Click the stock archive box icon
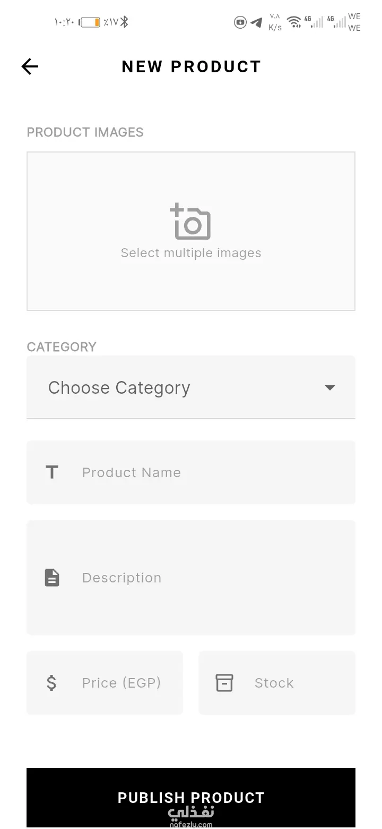The width and height of the screenshot is (382, 829). tap(224, 682)
